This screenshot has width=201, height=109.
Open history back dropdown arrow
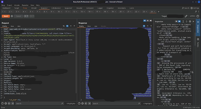[28, 16]
